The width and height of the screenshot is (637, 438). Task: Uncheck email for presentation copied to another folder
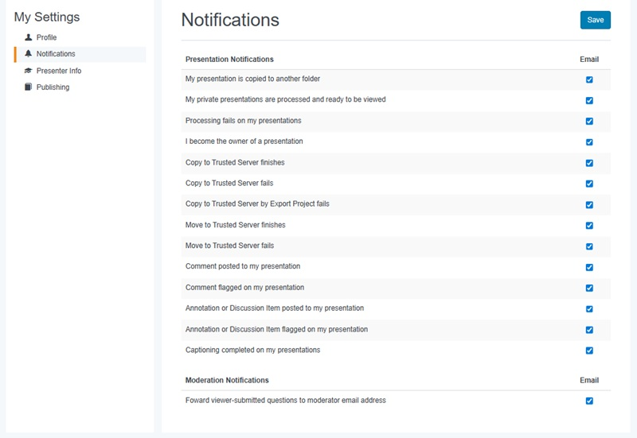(589, 79)
